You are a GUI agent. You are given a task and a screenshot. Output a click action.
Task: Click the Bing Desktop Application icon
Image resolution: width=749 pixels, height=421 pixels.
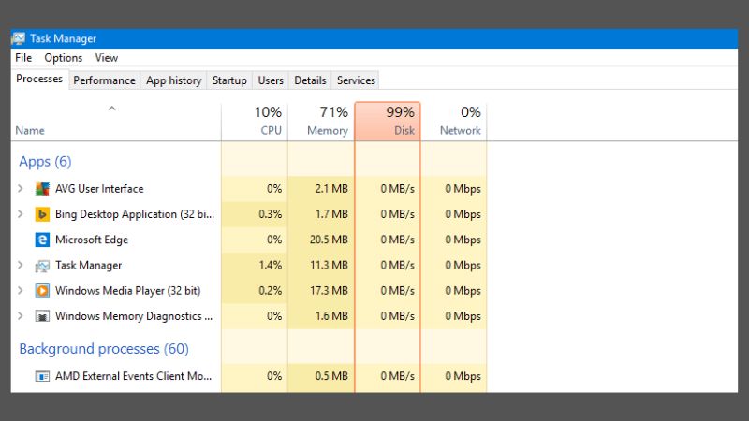coord(42,214)
